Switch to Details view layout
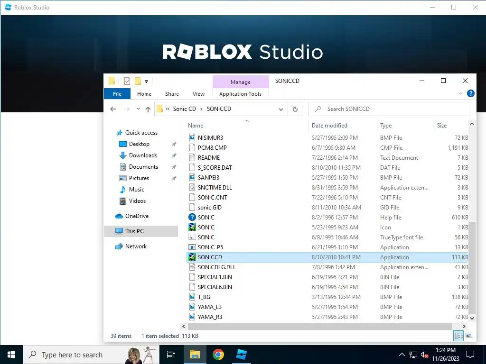 pos(458,336)
